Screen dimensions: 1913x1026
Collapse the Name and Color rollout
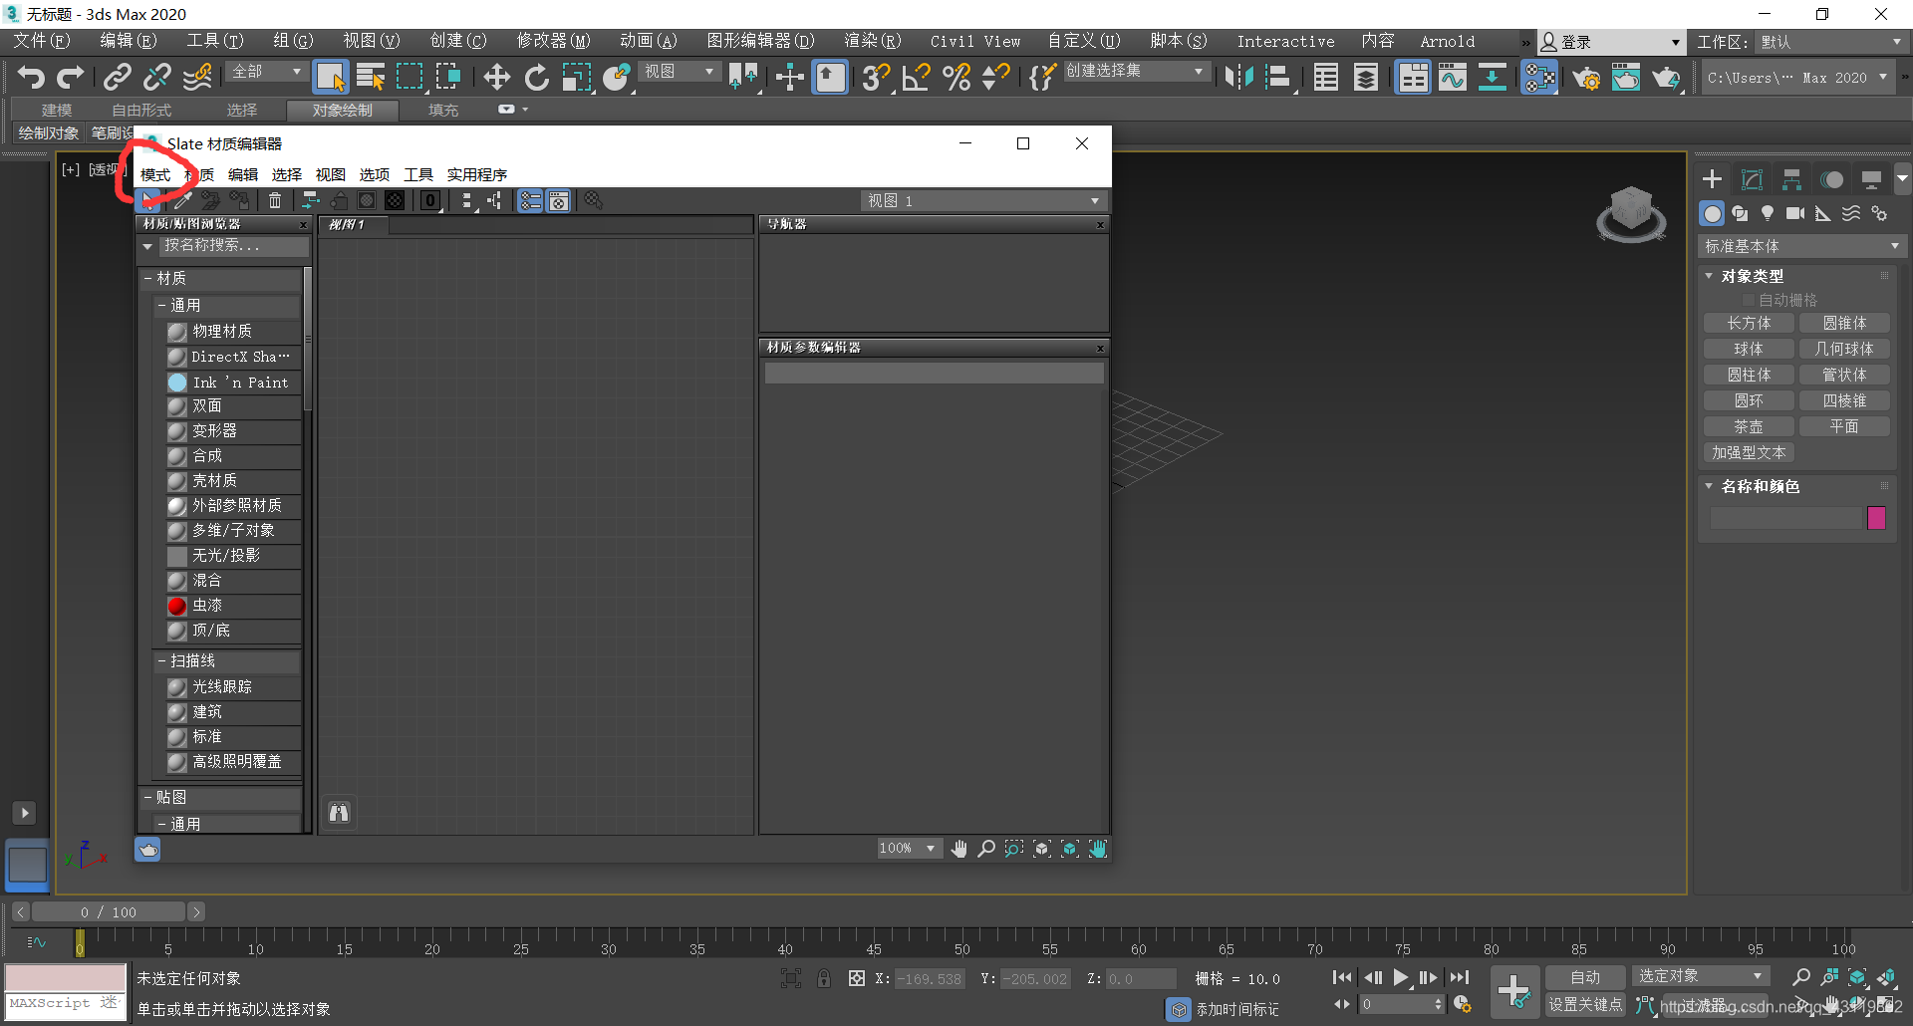[x=1709, y=486]
